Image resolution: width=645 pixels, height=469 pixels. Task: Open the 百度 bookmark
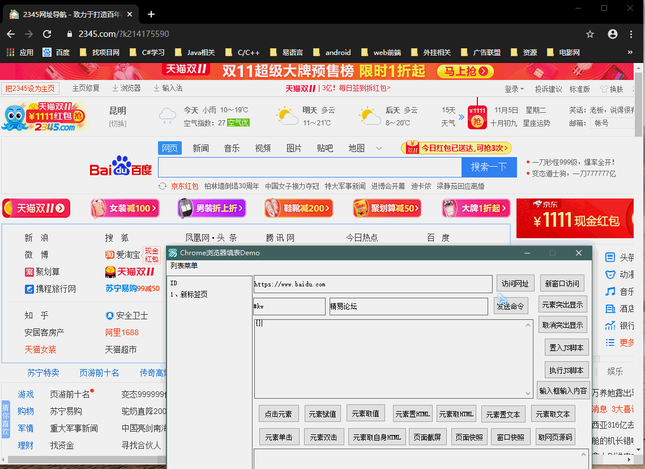click(x=57, y=52)
